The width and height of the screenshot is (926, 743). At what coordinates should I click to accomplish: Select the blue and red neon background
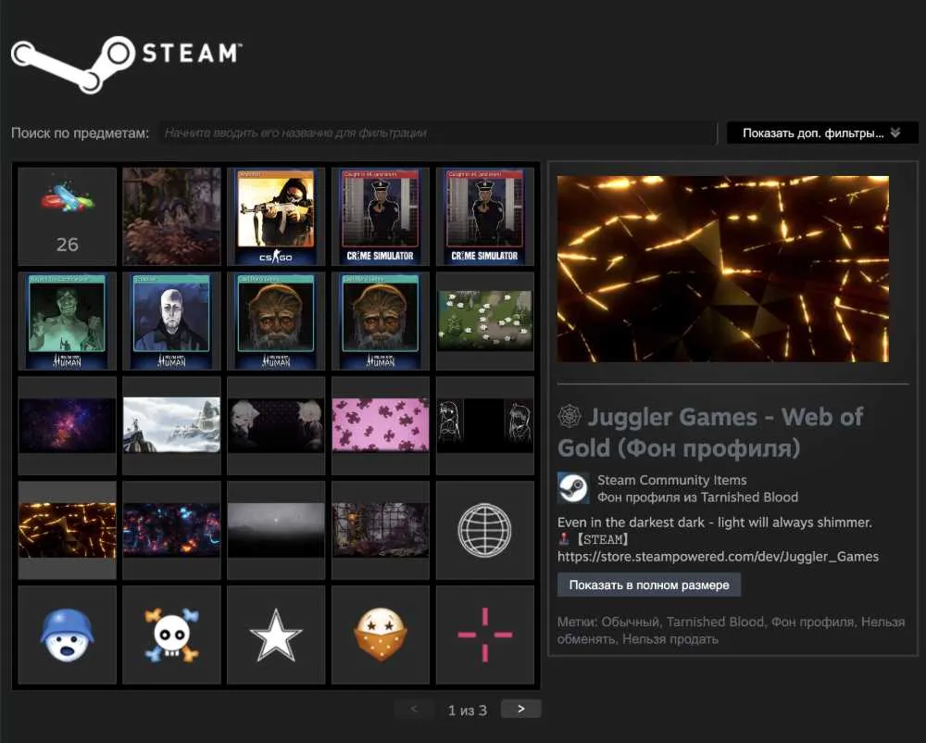tap(171, 530)
